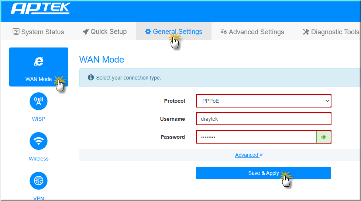361x201 pixels.
Task: Toggle password visibility eye icon
Action: pyautogui.click(x=324, y=137)
